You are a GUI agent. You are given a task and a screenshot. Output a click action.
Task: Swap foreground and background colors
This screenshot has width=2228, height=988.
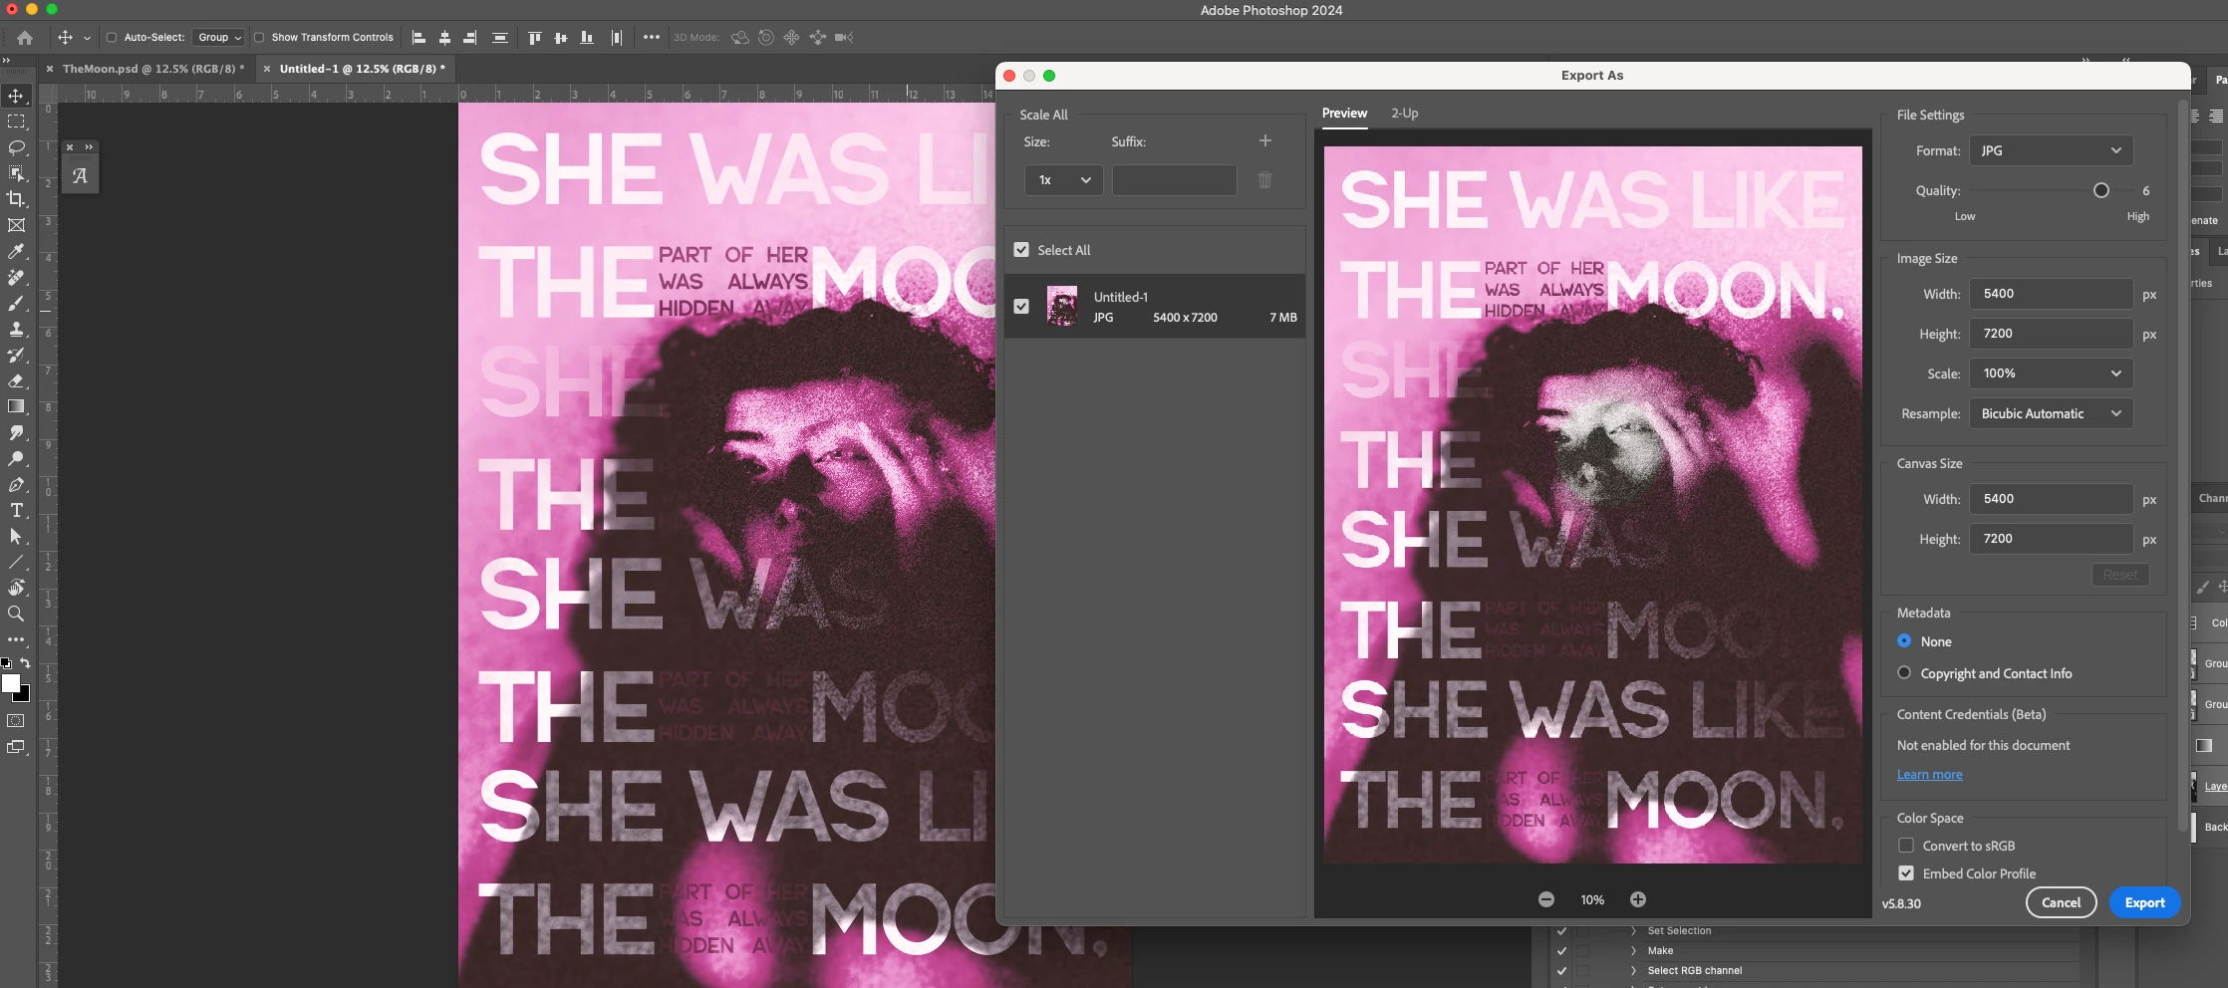tap(25, 663)
